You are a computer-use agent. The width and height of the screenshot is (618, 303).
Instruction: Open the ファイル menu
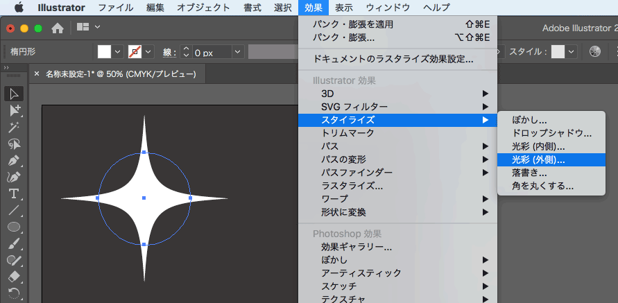pos(115,7)
